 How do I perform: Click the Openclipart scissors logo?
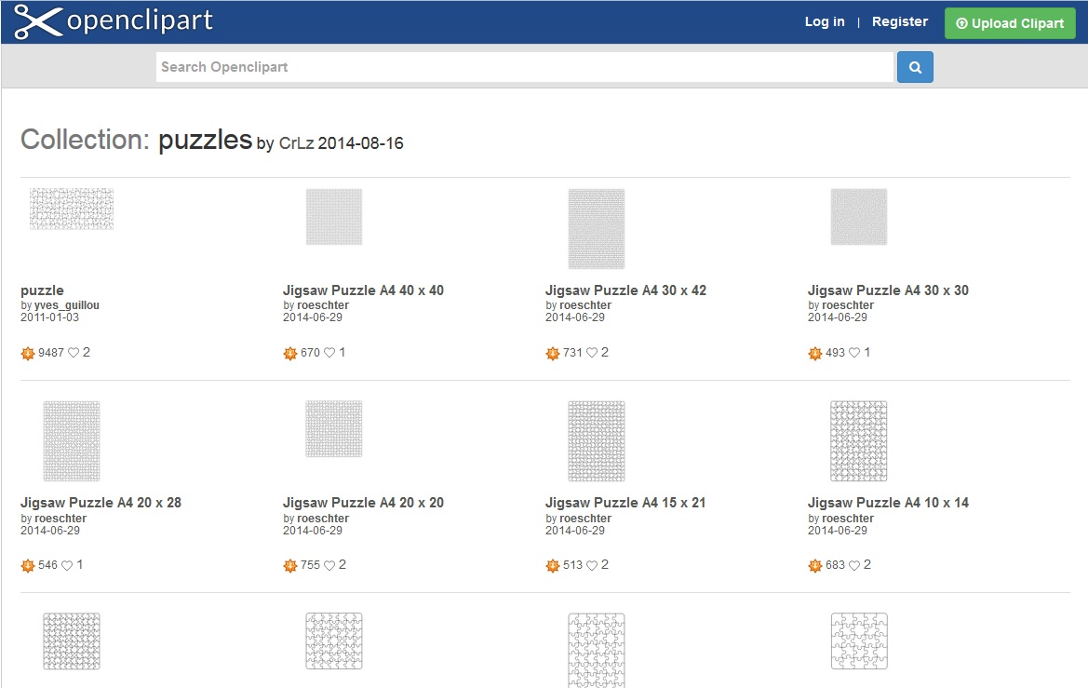(114, 21)
